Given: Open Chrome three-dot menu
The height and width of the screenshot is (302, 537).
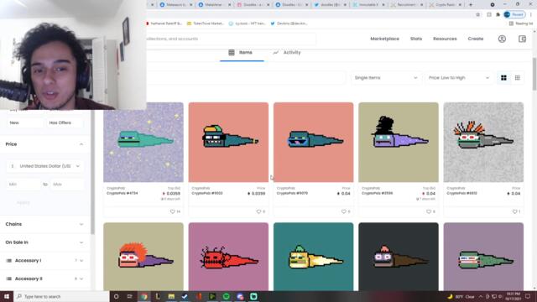Looking at the screenshot, I should pyautogui.click(x=531, y=15).
